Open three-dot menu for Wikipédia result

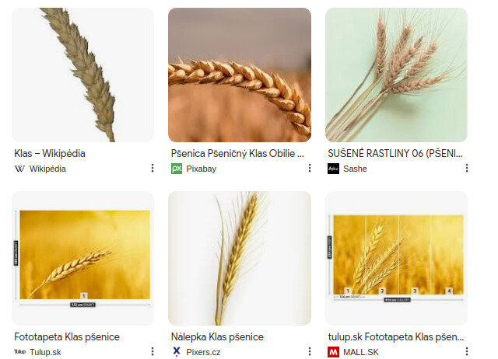153,168
